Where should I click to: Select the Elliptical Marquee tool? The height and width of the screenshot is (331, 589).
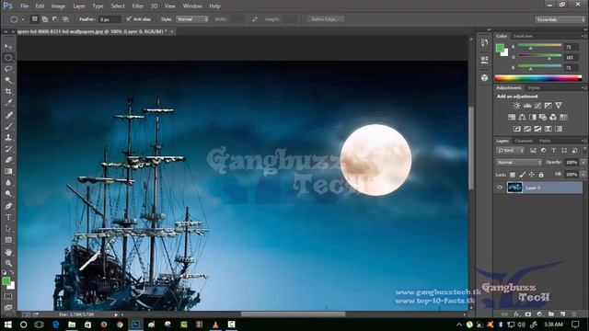pos(8,58)
